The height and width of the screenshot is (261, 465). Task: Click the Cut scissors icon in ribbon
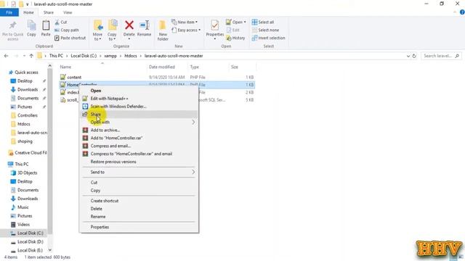pos(57,22)
